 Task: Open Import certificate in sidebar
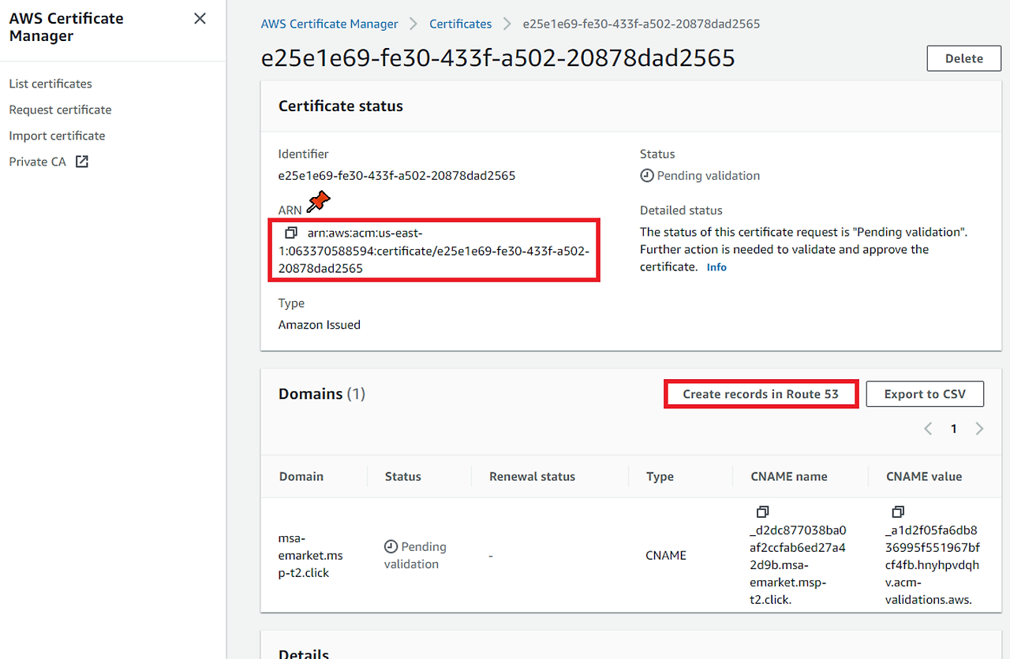click(x=57, y=136)
